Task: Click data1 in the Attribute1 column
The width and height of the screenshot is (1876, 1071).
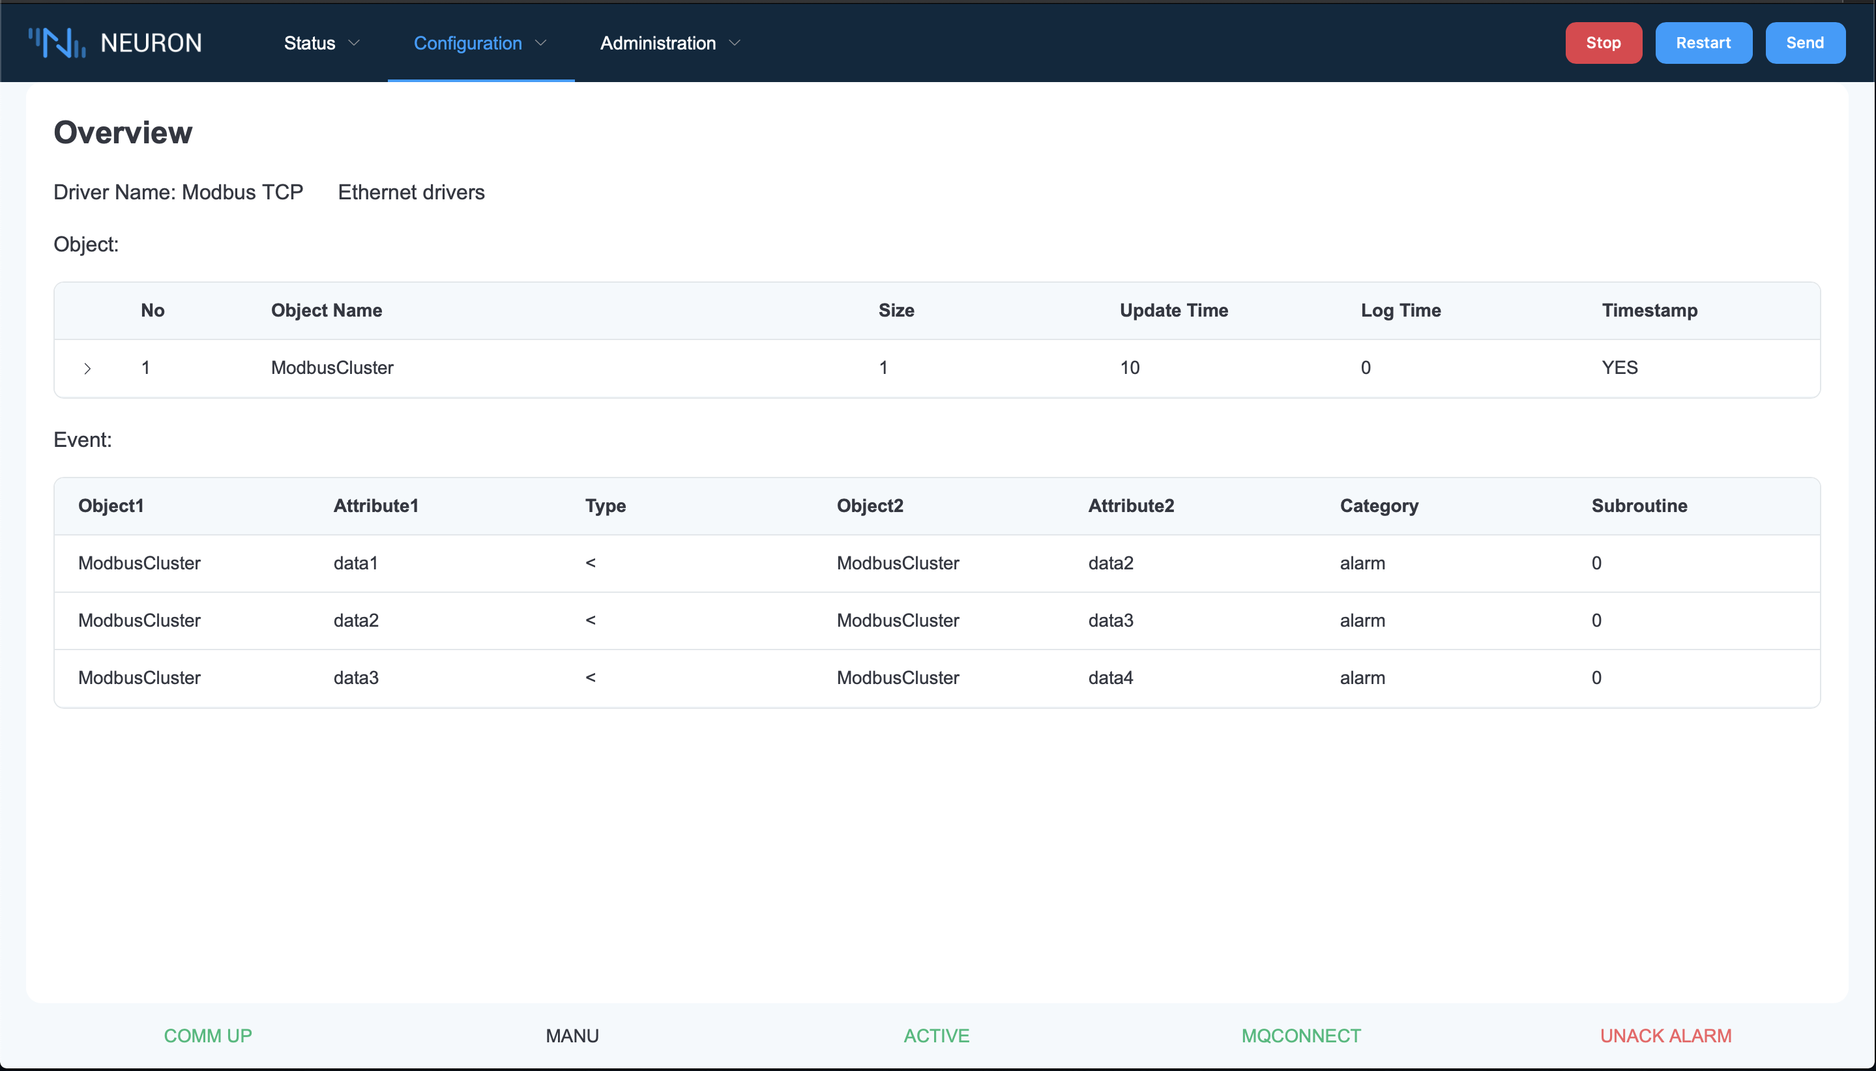Action: pyautogui.click(x=355, y=564)
